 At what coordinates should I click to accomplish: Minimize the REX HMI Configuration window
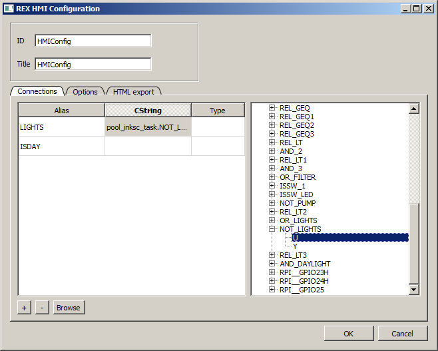[406, 9]
